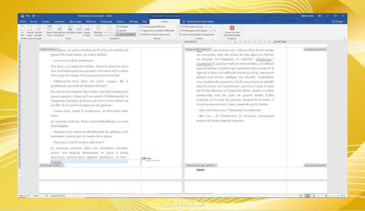Switch to the Références tab

click(91, 21)
